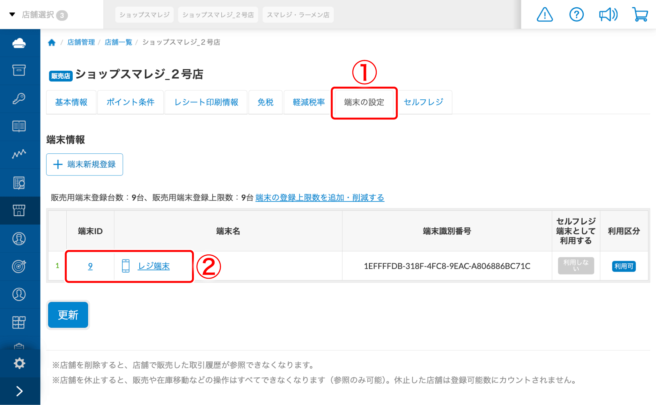Open the warning alert triangle icon
The width and height of the screenshot is (656, 405).
545,15
